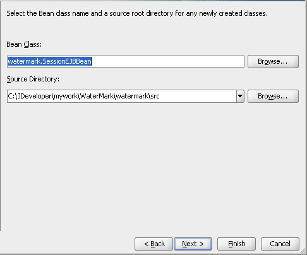307x255 pixels.
Task: Cancel the bean creation dialog
Action: (280, 244)
